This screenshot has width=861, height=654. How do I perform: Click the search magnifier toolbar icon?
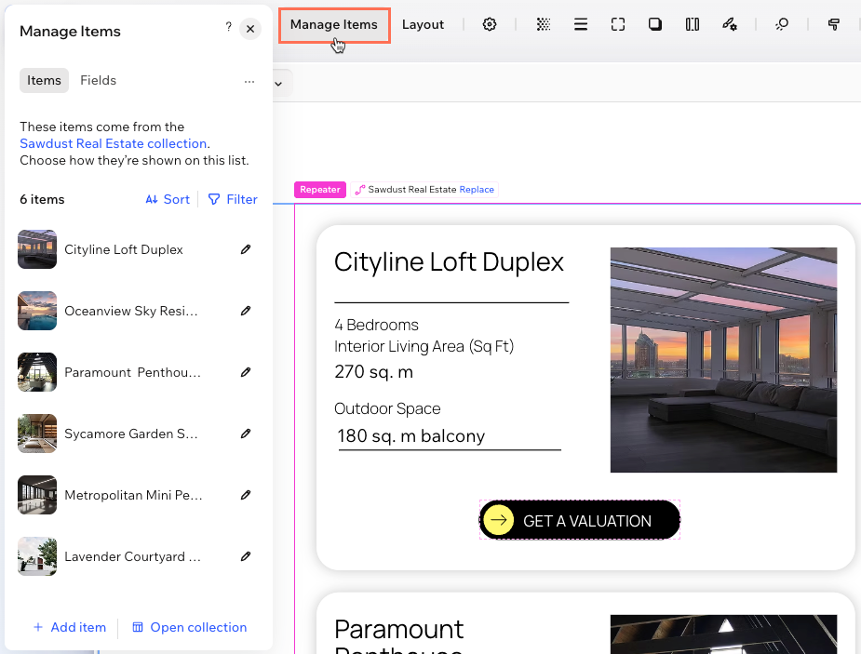(781, 25)
